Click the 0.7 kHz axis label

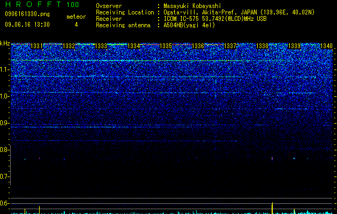(4, 177)
